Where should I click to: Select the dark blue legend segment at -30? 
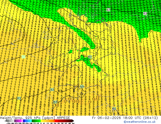(24, 121)
